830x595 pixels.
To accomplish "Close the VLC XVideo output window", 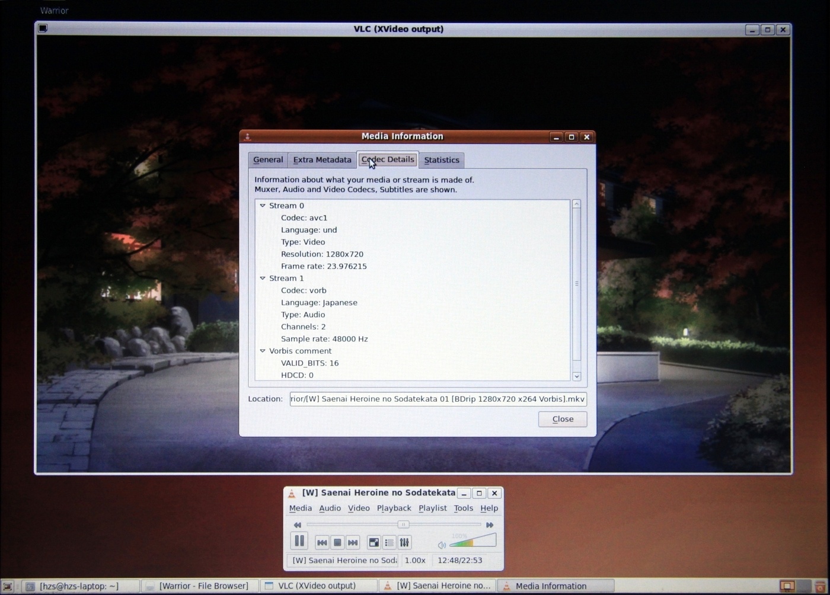I will 783,29.
